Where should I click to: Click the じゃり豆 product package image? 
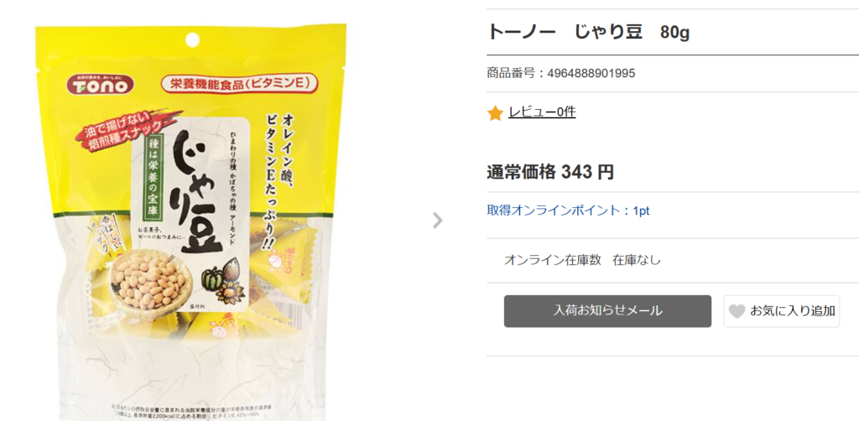[x=190, y=221]
